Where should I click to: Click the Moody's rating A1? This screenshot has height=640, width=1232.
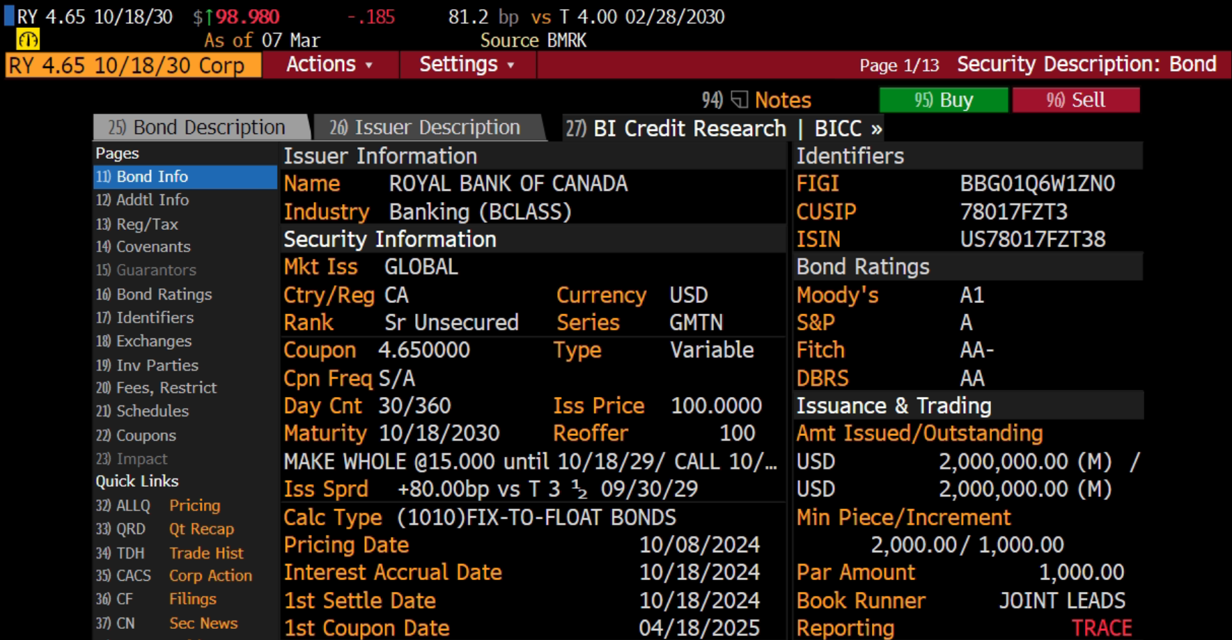pos(972,295)
